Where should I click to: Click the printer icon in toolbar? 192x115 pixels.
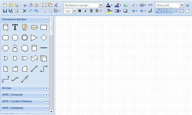[17, 5]
